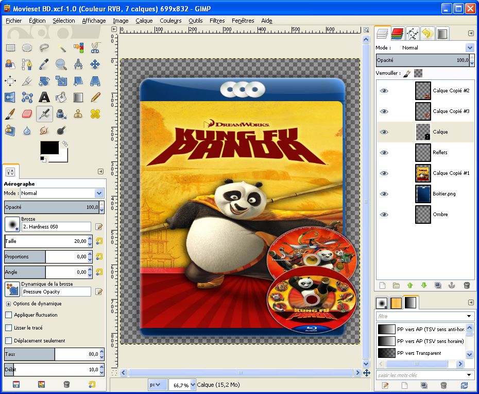
Task: Open the Fichier menu
Action: point(14,21)
